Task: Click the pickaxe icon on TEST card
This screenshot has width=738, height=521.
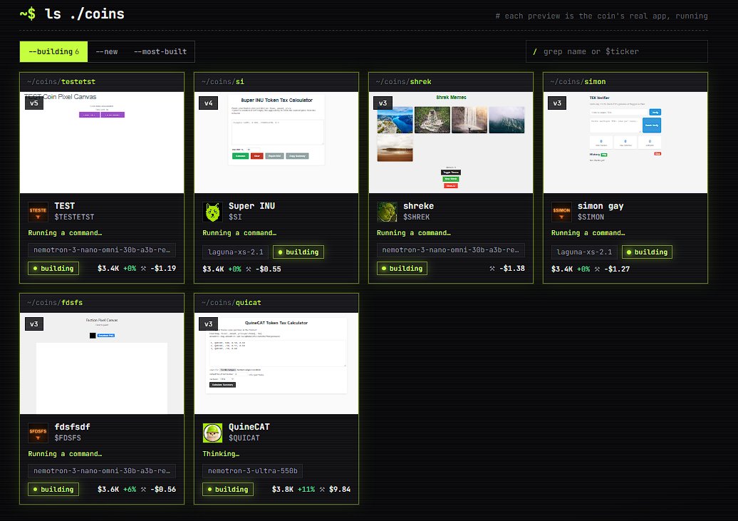Action: 144,269
